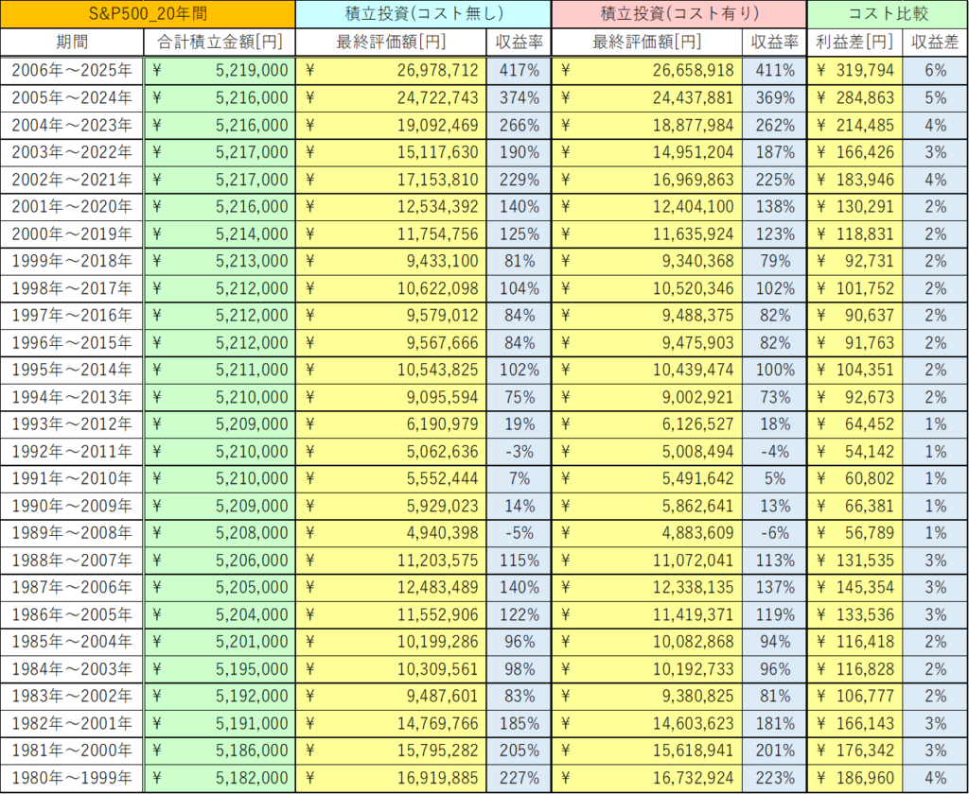
Task: Select the 収益差 column header
Action: pyautogui.click(x=935, y=43)
